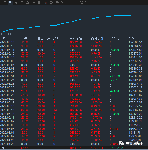Switch to the 季 quarterly tab
Screen dimensions: 148x150
tap(28, 3)
